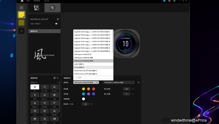Open settings gear in the title bar
Viewport: 219px width, 124px height.
pos(174,1)
